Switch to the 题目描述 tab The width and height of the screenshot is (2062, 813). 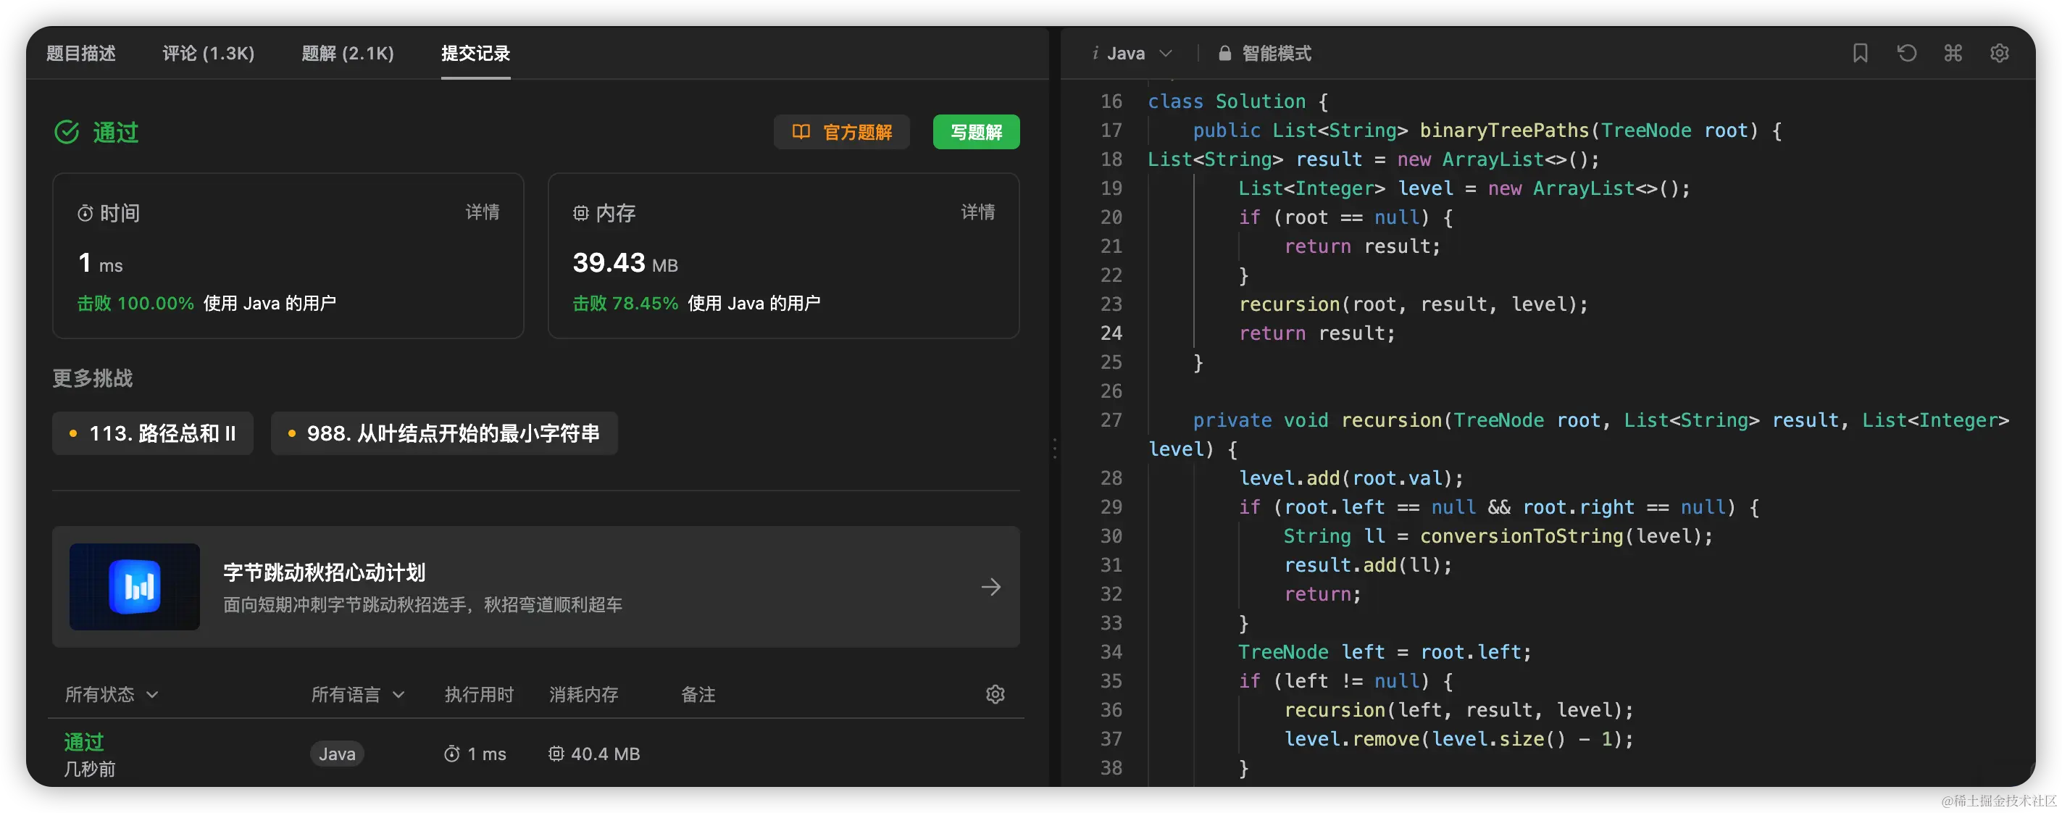click(81, 54)
